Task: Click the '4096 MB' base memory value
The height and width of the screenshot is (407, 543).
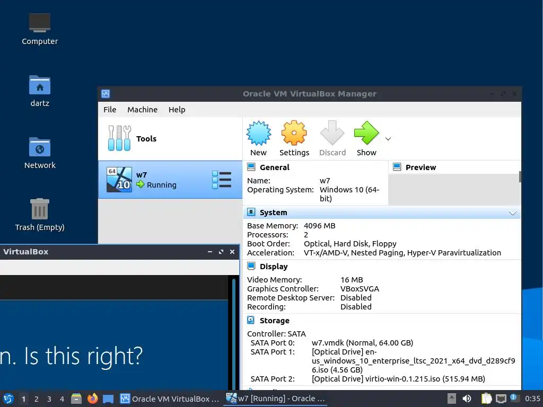Action: click(x=319, y=226)
